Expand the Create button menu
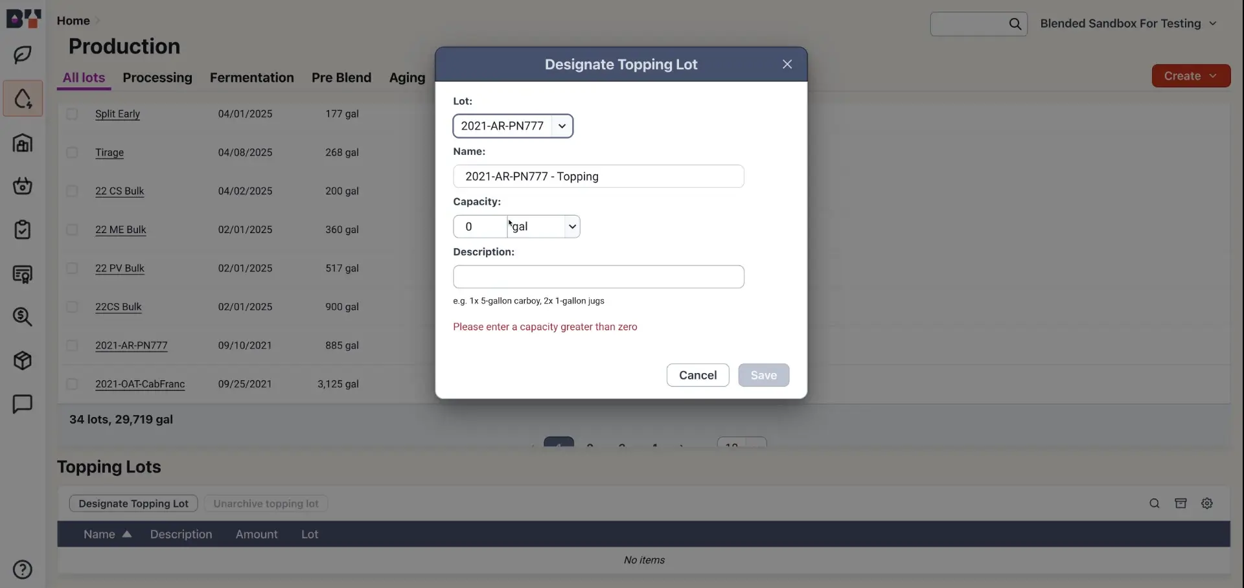 (x=1191, y=76)
